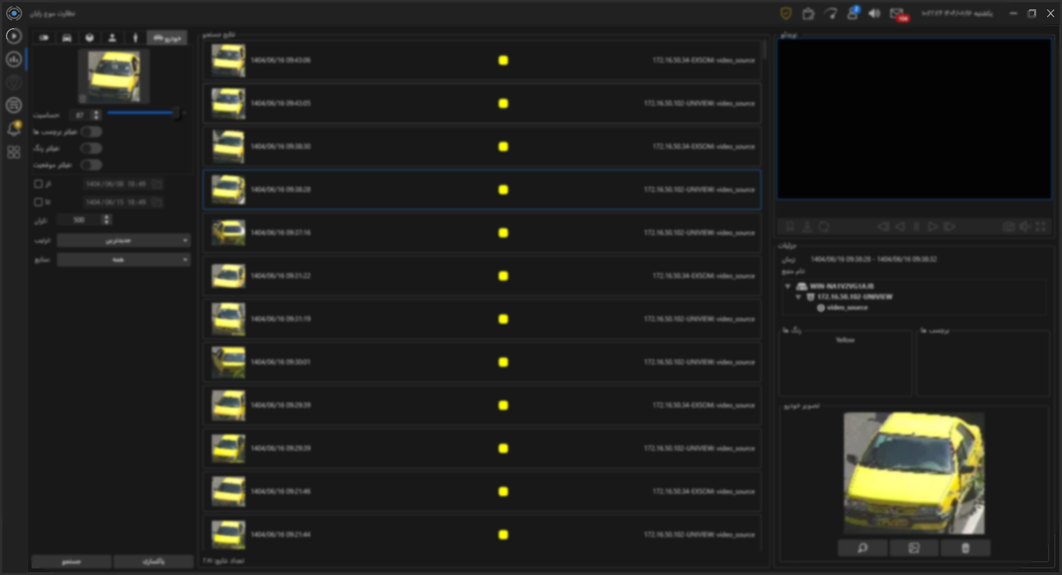Select the person search tab
The image size is (1062, 575).
(112, 38)
